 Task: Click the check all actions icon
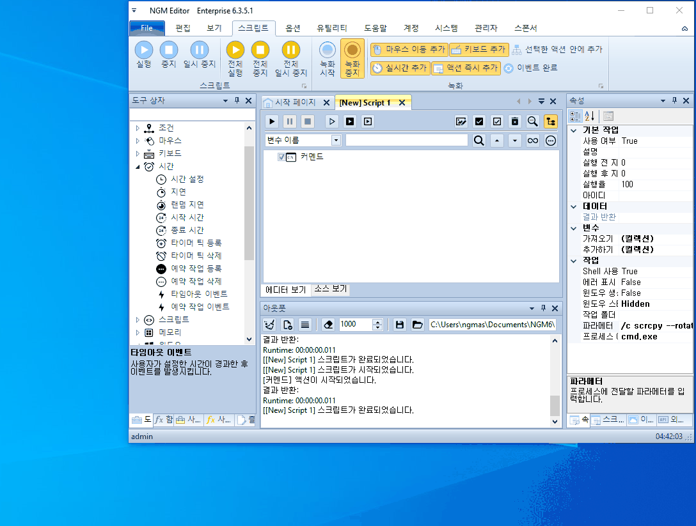pyautogui.click(x=479, y=121)
